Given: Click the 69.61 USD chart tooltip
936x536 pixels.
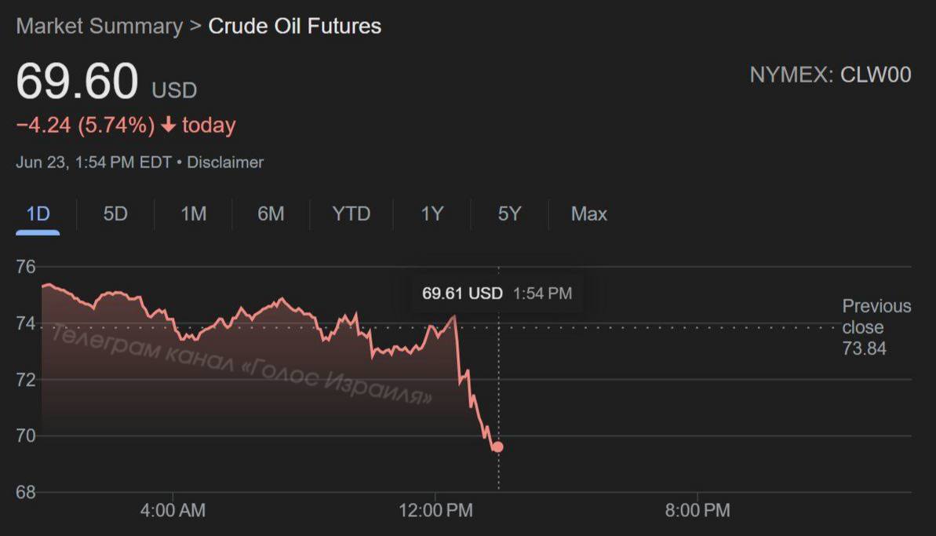Looking at the screenshot, I should (x=497, y=294).
